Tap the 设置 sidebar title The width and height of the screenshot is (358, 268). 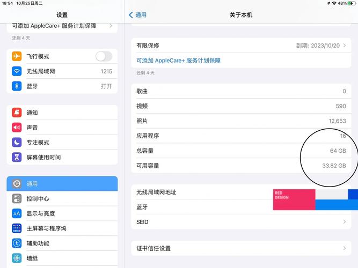pyautogui.click(x=62, y=15)
